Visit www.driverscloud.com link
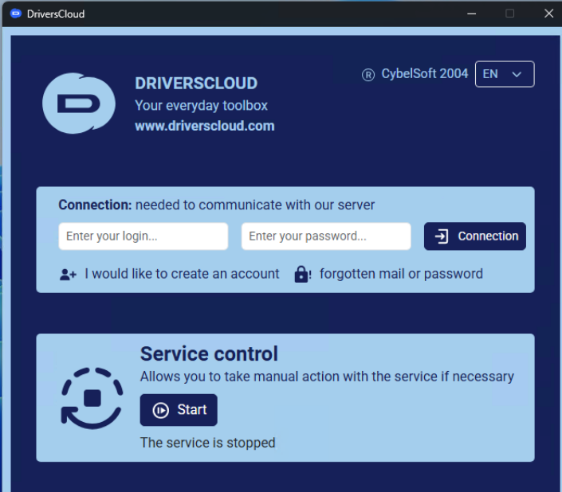The width and height of the screenshot is (562, 492). (x=205, y=126)
